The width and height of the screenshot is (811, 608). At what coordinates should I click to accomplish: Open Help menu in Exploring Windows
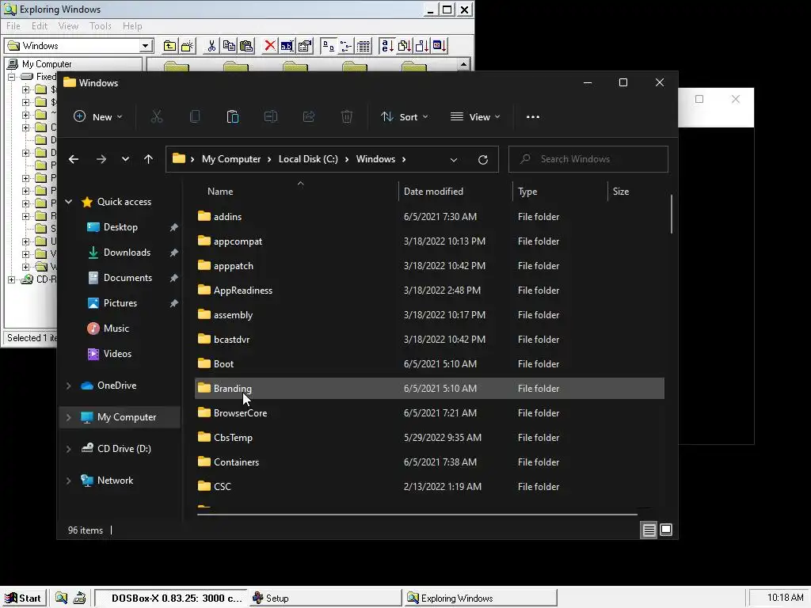click(132, 26)
